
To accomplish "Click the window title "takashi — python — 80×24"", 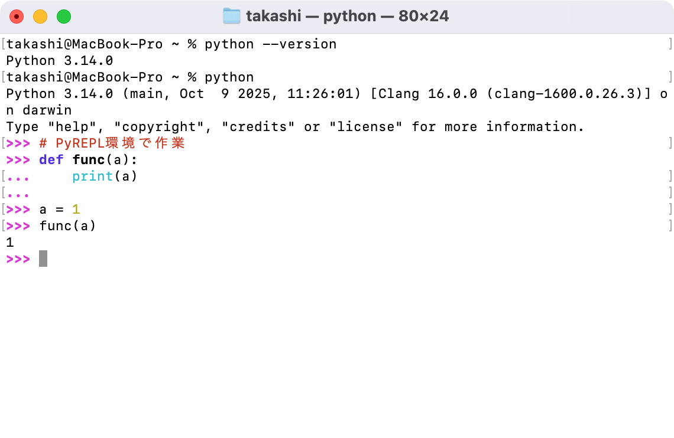I will click(x=347, y=17).
